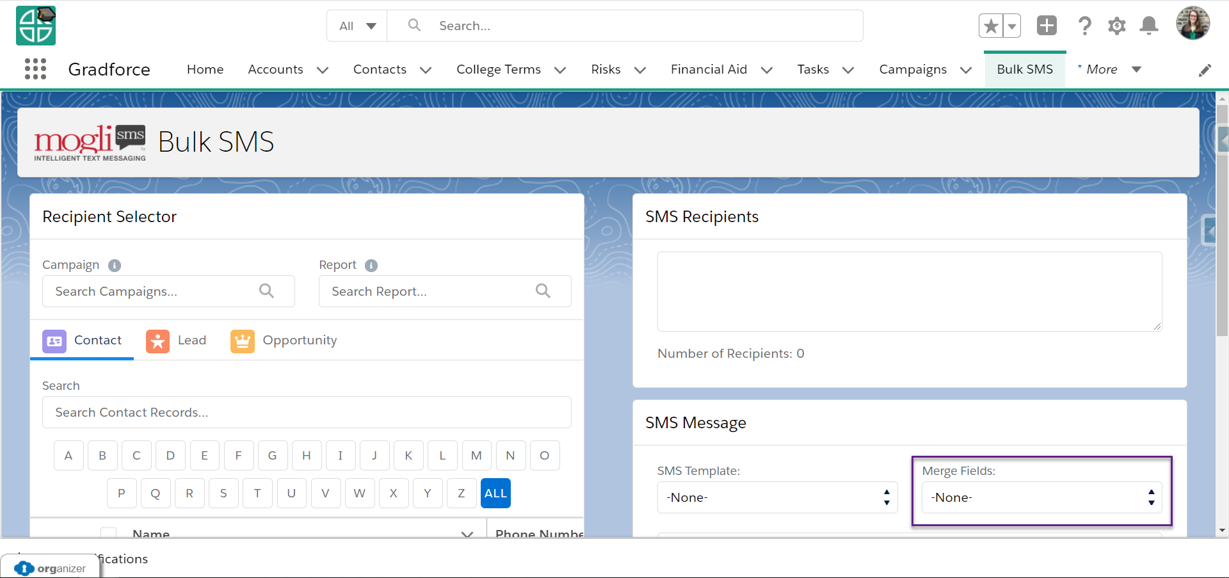The width and height of the screenshot is (1229, 578).
Task: Filter contacts by letter Z
Action: tap(462, 494)
